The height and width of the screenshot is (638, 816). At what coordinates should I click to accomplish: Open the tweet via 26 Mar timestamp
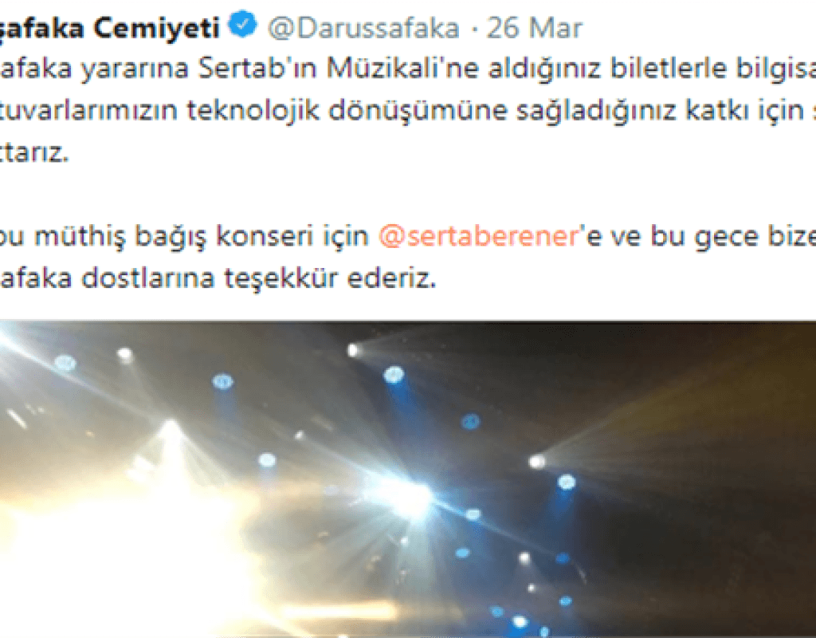click(534, 28)
